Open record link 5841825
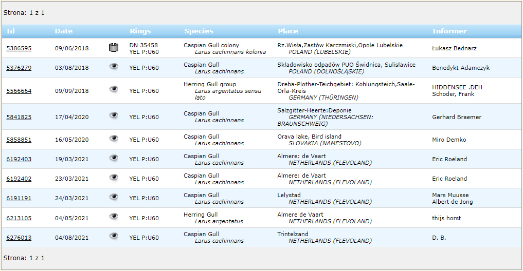The image size is (523, 271). pyautogui.click(x=19, y=118)
